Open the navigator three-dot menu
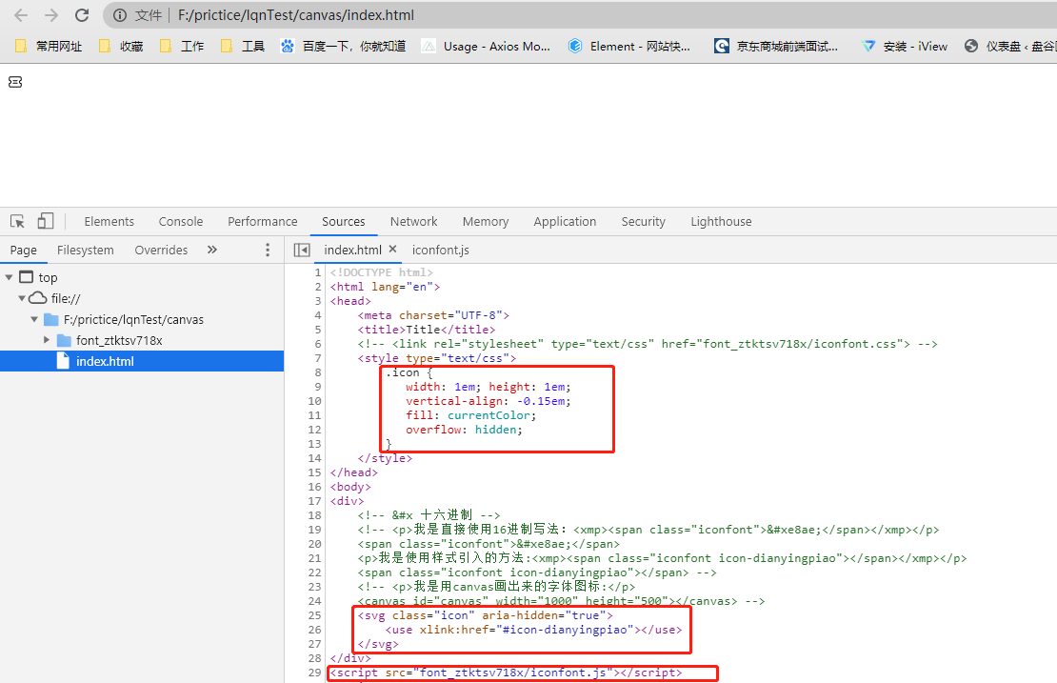1057x683 pixels. coord(268,251)
